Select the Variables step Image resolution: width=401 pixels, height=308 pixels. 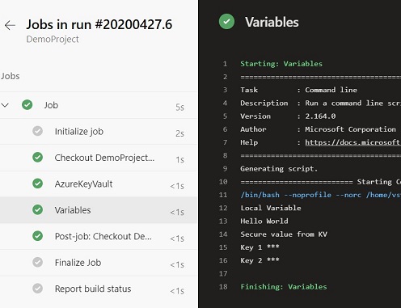[x=99, y=210]
